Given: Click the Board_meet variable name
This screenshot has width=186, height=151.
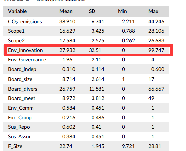Looking at the screenshot, I should [x=22, y=98].
